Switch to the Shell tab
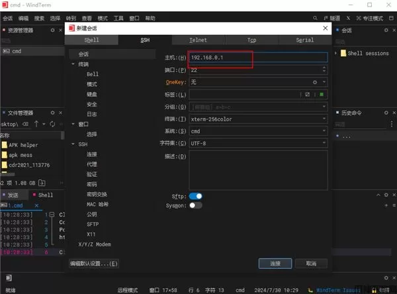Image resolution: width=397 pixels, height=294 pixels. 91,40
